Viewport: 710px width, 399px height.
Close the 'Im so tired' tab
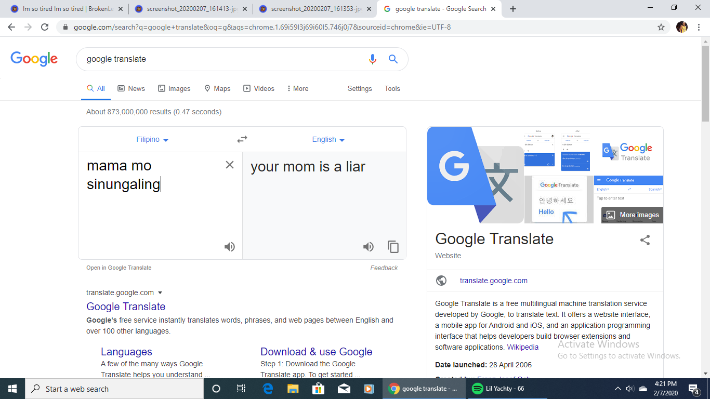[121, 9]
